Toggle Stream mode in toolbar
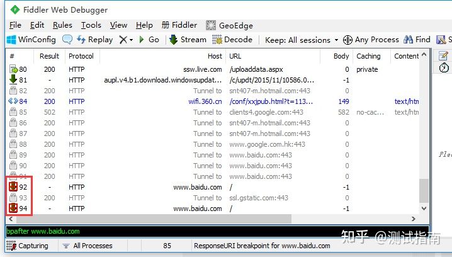Viewport: 452px width, 257px height. click(x=188, y=40)
